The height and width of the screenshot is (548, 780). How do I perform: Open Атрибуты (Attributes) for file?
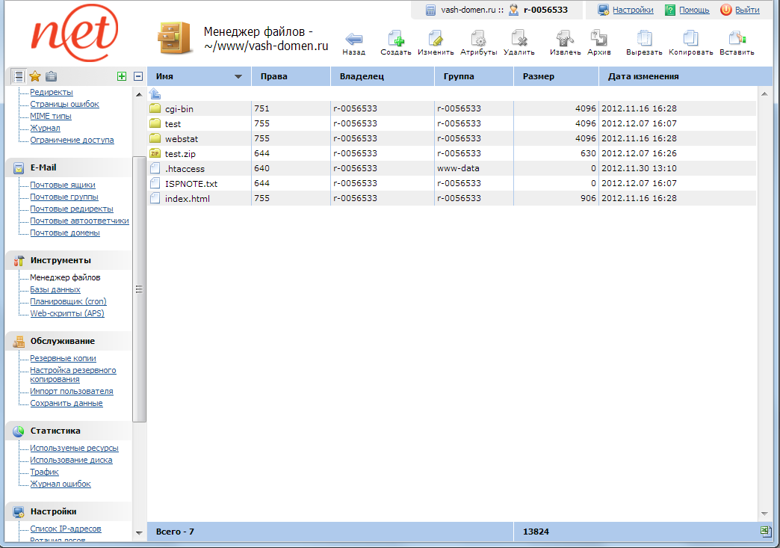click(478, 40)
